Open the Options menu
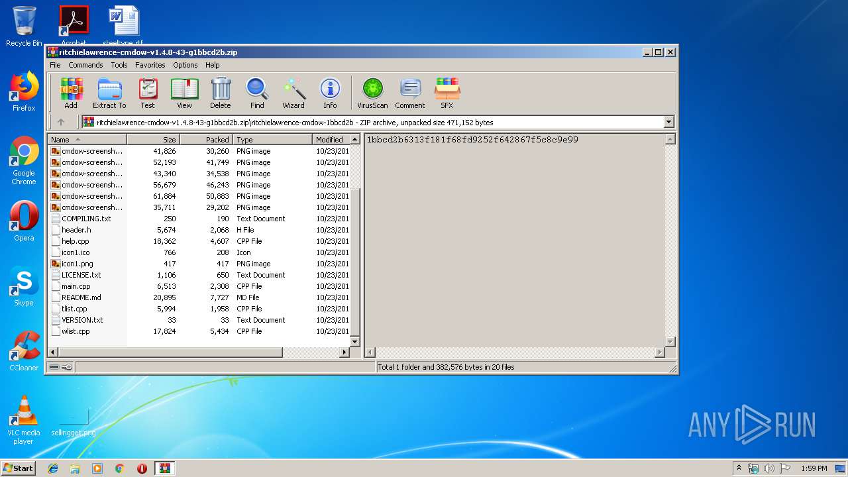Image resolution: width=848 pixels, height=477 pixels. click(x=185, y=65)
